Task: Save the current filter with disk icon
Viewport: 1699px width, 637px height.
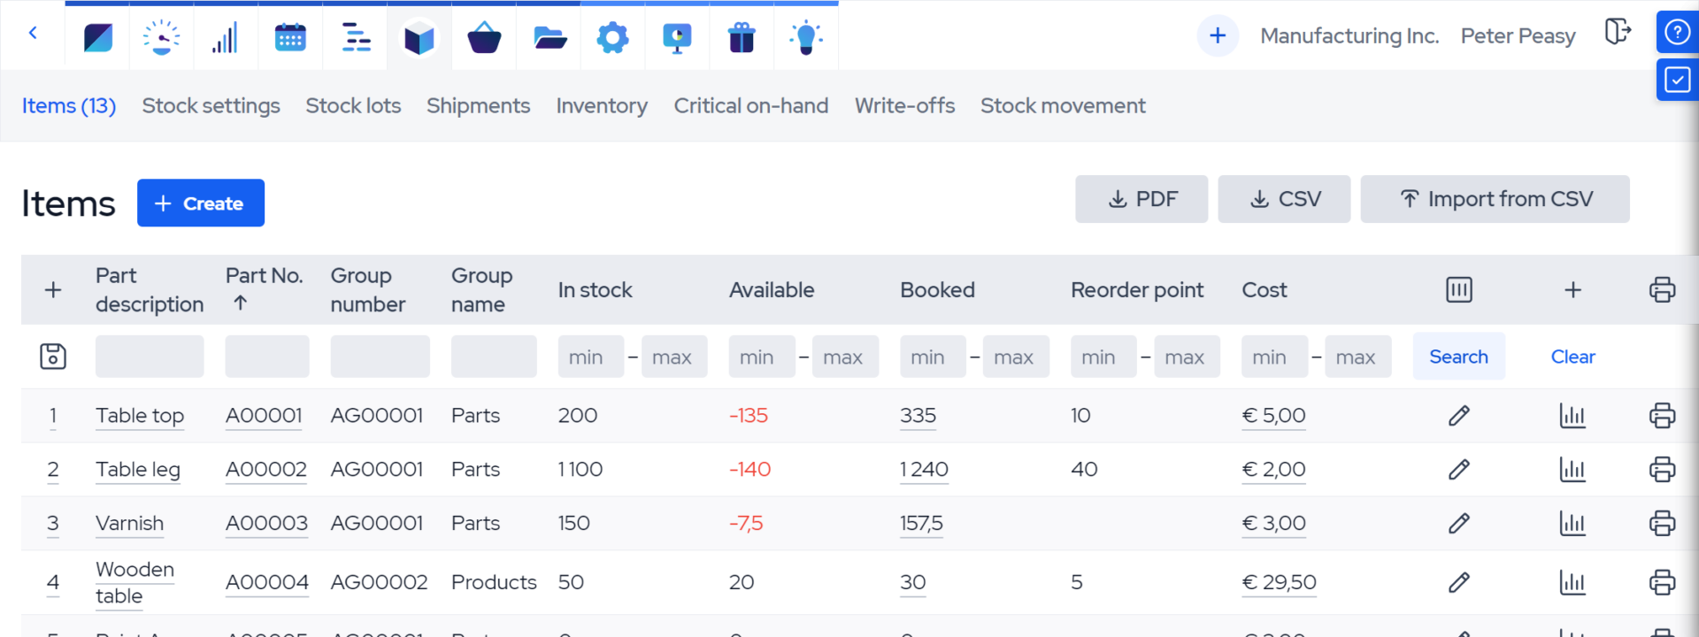Action: (53, 357)
